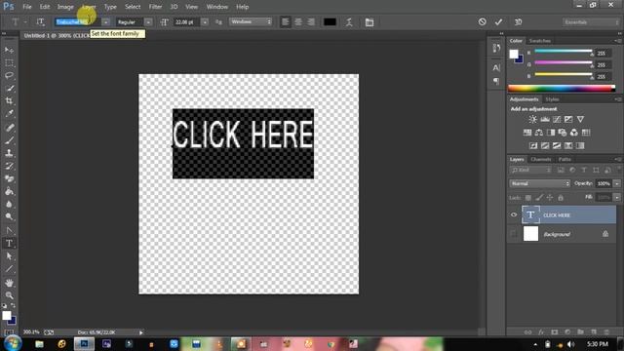Open the Filter menu
The width and height of the screenshot is (624, 351).
(155, 7)
